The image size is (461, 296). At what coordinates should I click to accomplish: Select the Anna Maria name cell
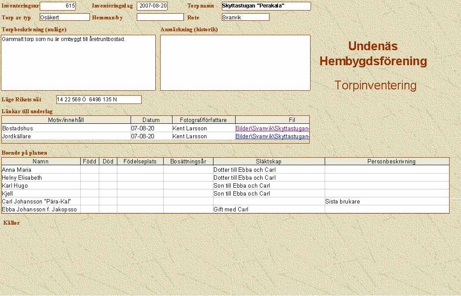click(x=41, y=170)
